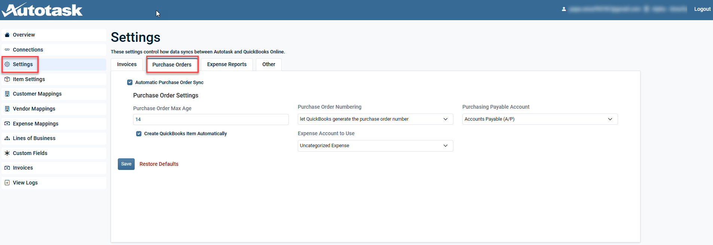Click the Restore Defaults link

point(159,164)
